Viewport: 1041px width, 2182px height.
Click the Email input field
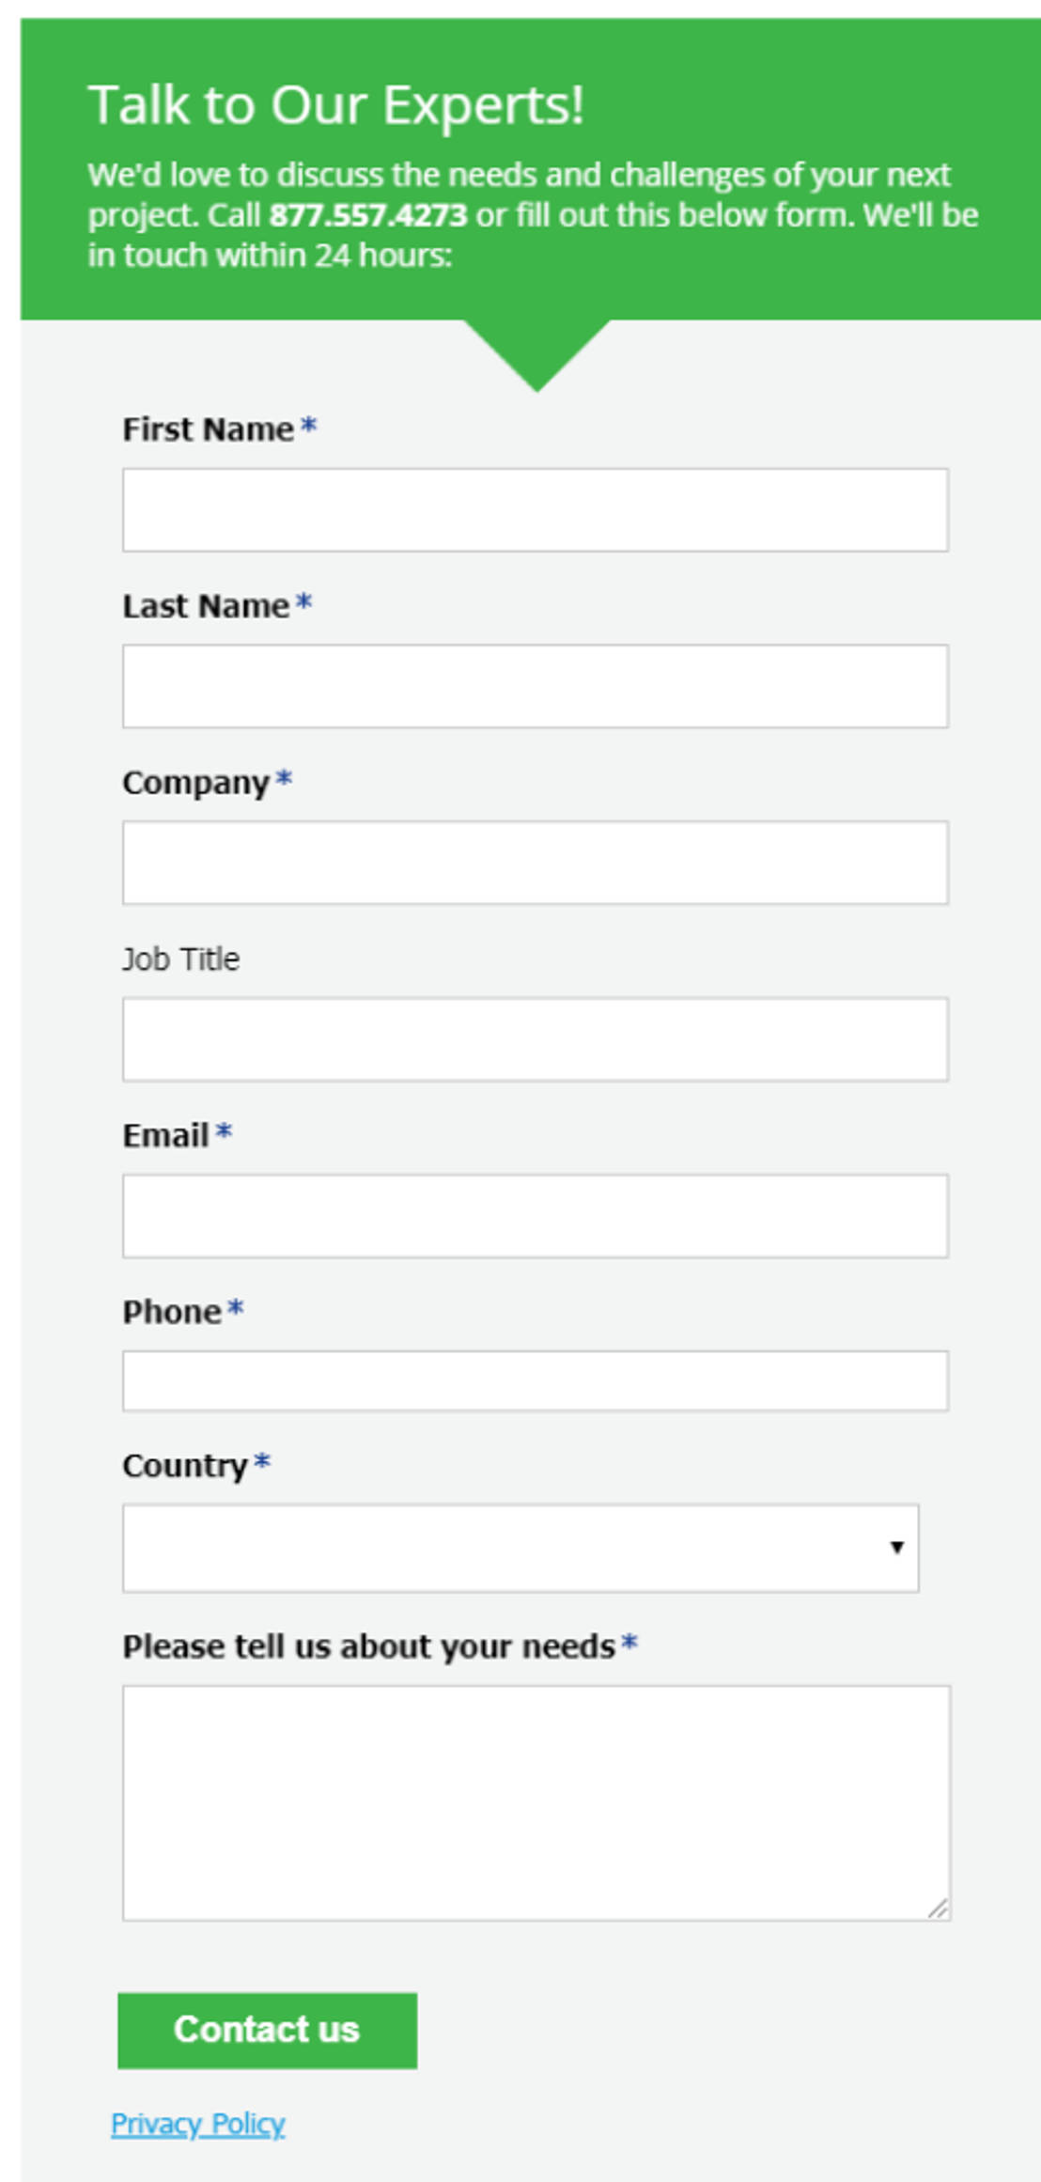point(534,1215)
